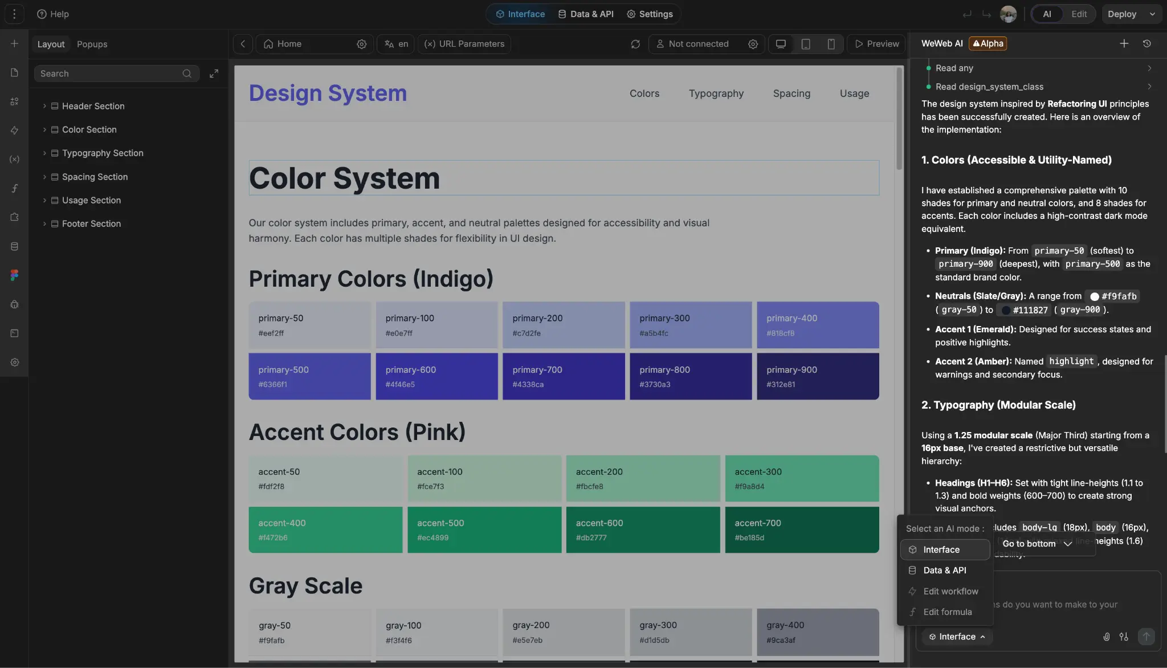Expand the layout tree with arrows icon
Image resolution: width=1167 pixels, height=668 pixels.
[214, 74]
